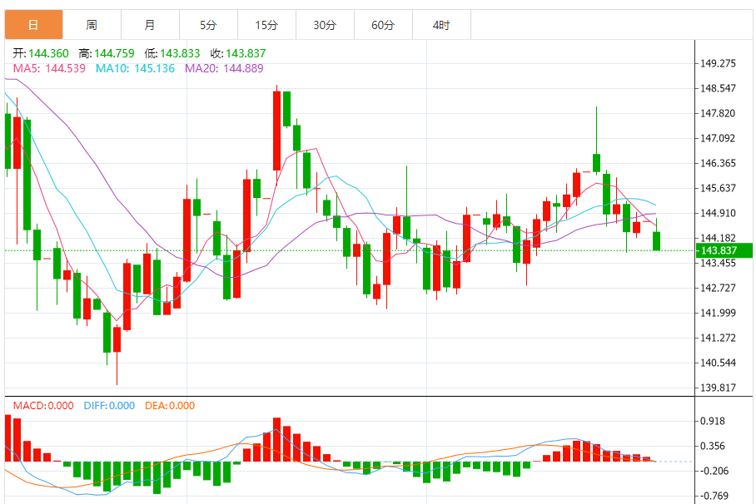Open the 30分 timeframe tab
The height and width of the screenshot is (504, 756).
[x=325, y=25]
